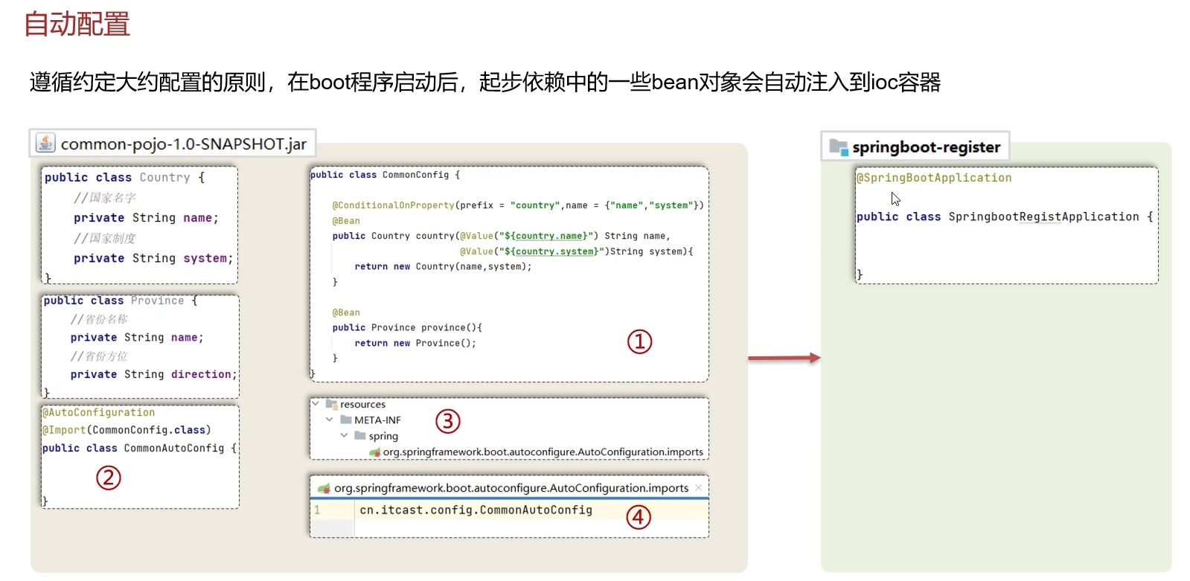
Task: Open the org.springframework.boot.autoconfigure.AutoConfiguration.imports editor tab
Action: 509,488
